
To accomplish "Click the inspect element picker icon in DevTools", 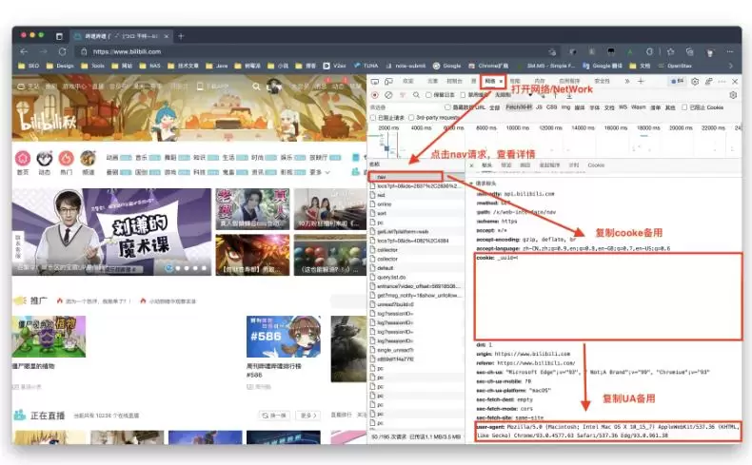I will pos(375,82).
